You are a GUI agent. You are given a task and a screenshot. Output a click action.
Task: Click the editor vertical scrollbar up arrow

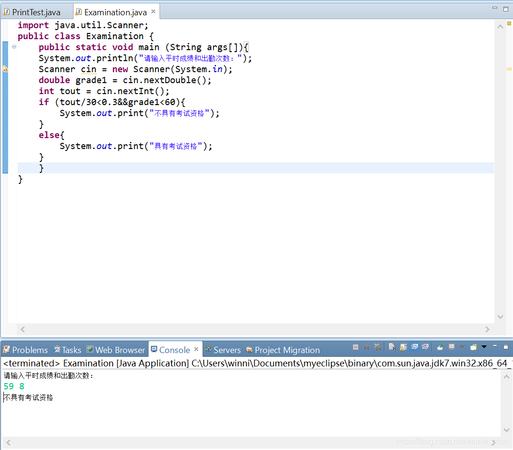tap(500, 27)
